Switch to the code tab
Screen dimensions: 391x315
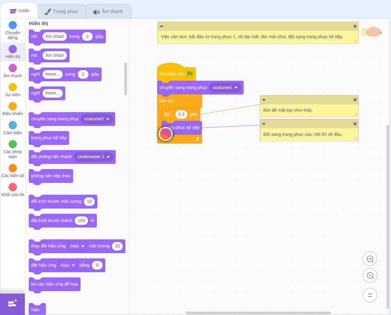tap(19, 11)
